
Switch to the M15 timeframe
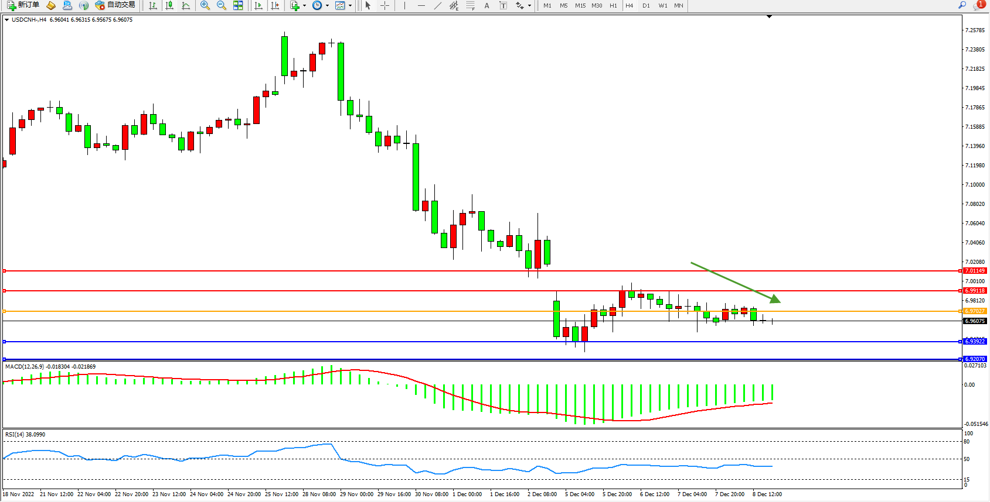[580, 5]
